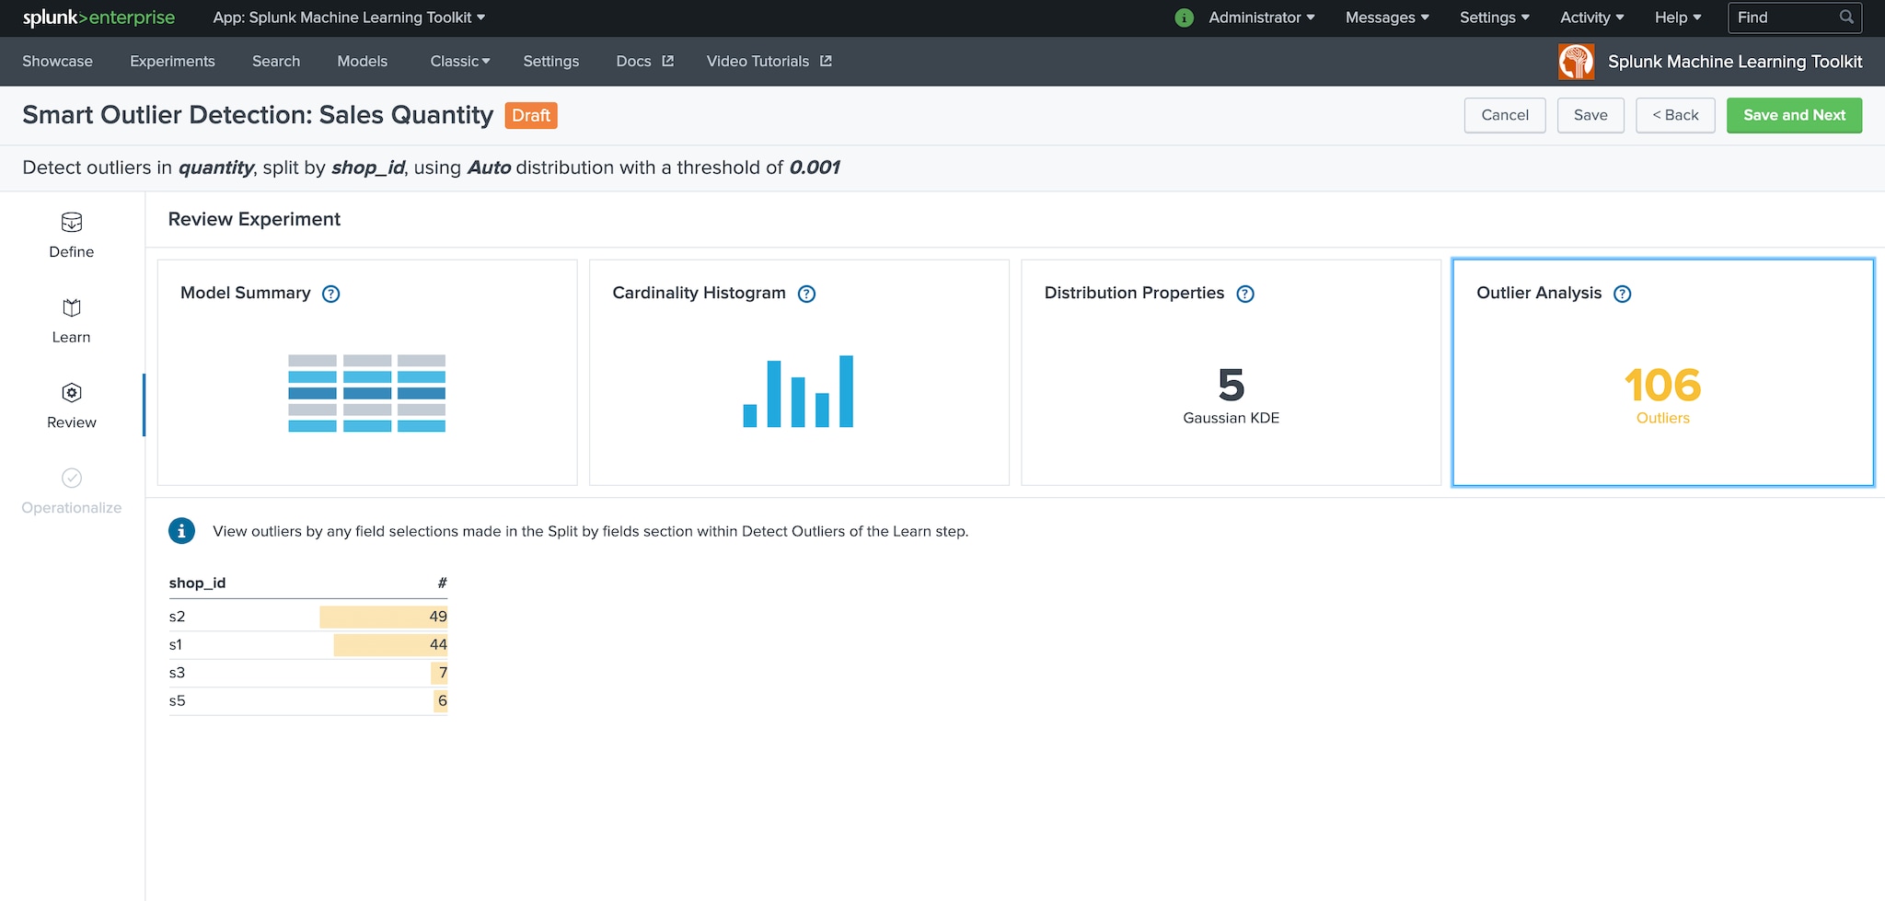Screen dimensions: 1885x901
Task: Click external link icon next to Docs
Action: (x=668, y=61)
